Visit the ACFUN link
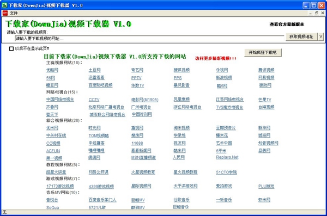Viewport: 327px width, 216px height. pos(53,151)
